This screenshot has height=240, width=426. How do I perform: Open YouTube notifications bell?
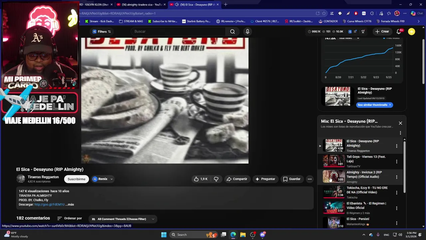tap(399, 31)
